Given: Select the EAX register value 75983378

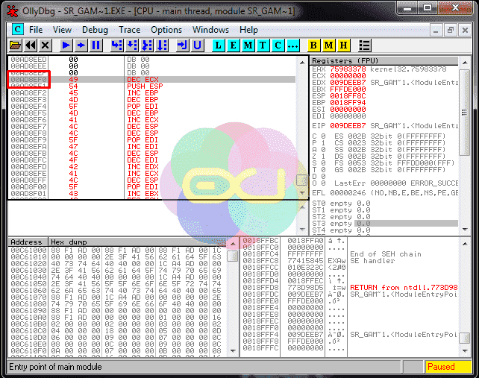Looking at the screenshot, I should (348, 69).
